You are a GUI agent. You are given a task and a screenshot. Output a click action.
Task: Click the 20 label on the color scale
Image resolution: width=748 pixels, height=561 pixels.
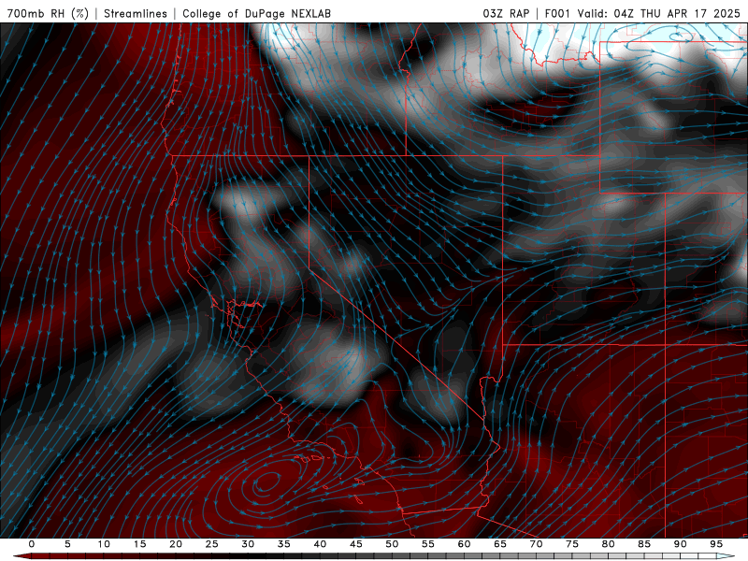click(x=176, y=544)
